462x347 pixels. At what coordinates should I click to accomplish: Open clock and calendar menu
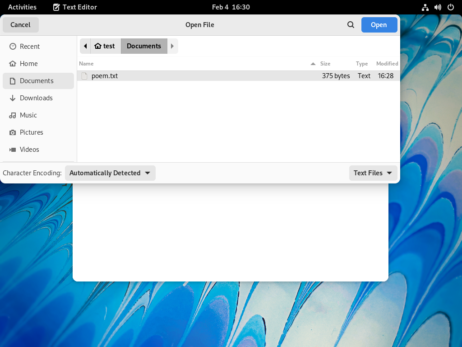tap(231, 7)
